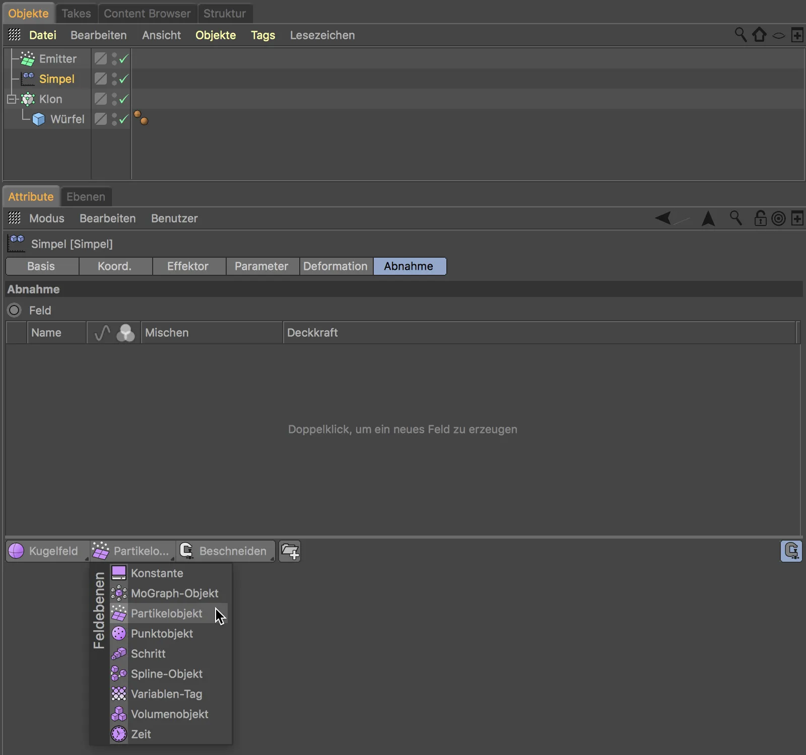This screenshot has height=755, width=806.
Task: Toggle the layer square for Simpel
Action: tap(101, 79)
